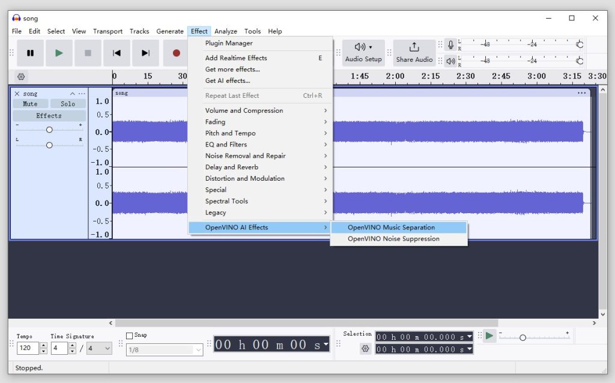Open the Select menu

(56, 31)
